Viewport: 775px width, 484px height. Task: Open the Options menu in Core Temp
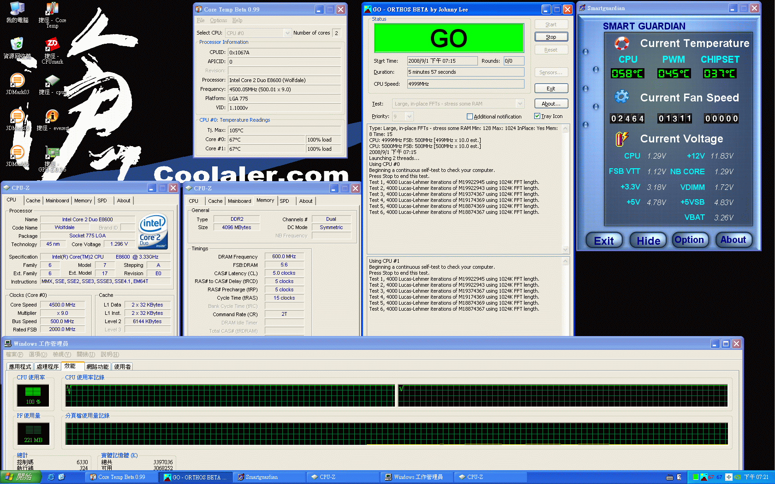218,20
